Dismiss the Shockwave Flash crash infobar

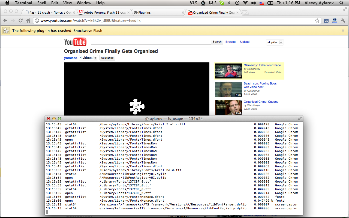[x=343, y=31]
